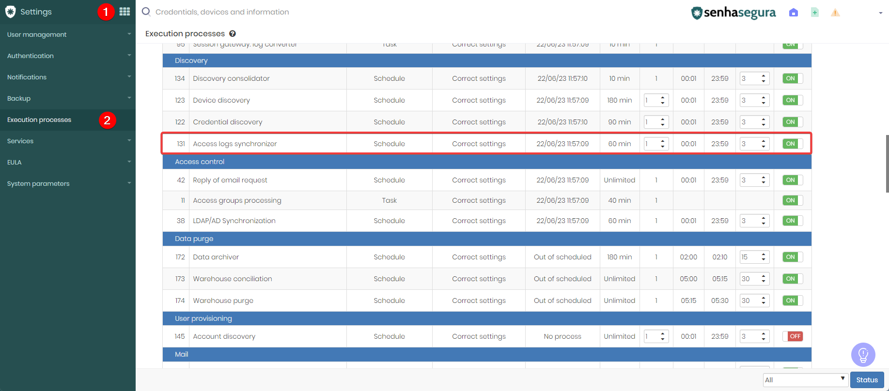Expand Authentication menu
Screen dimensions: 889x391
pyautogui.click(x=68, y=56)
